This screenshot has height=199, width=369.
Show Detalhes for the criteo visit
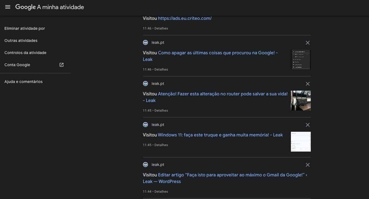tap(161, 28)
